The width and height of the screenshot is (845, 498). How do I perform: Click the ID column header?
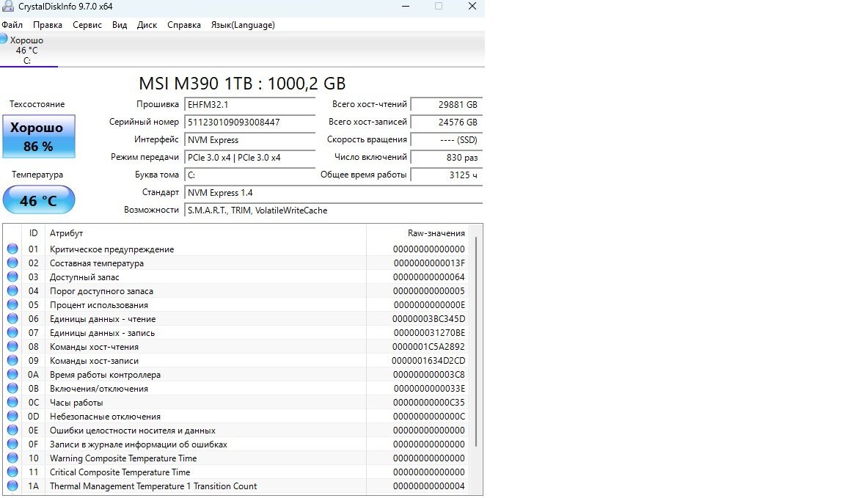34,233
